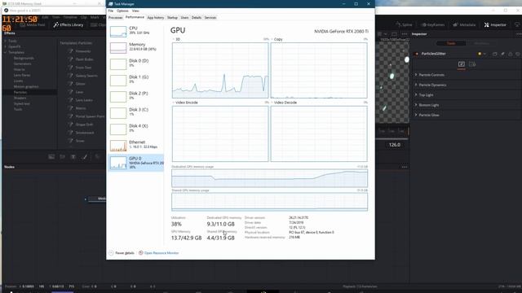This screenshot has width=522, height=293.
Task: Select Glitter particle template icon
Action: point(70,84)
